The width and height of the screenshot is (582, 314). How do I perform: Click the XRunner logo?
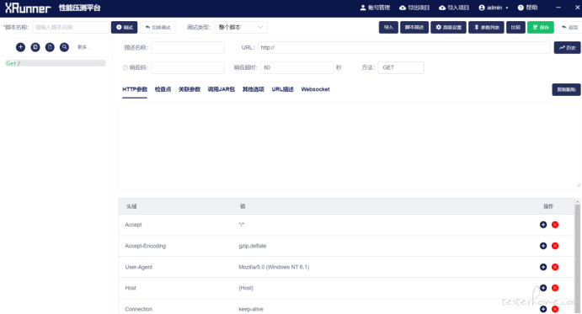[x=28, y=8]
